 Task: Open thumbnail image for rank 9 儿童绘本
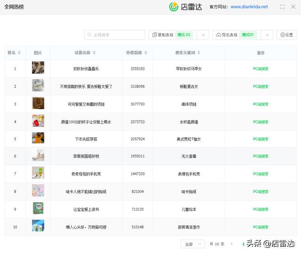[38, 209]
